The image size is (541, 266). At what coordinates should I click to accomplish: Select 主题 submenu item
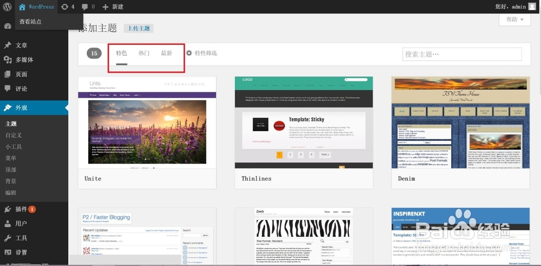[11, 124]
